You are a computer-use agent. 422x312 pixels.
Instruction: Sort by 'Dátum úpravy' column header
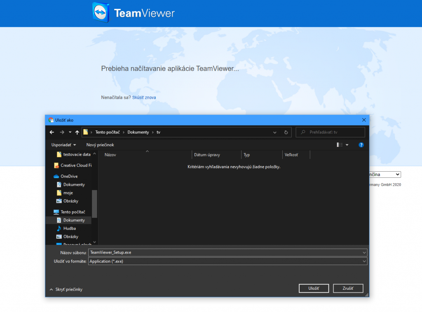(x=207, y=155)
